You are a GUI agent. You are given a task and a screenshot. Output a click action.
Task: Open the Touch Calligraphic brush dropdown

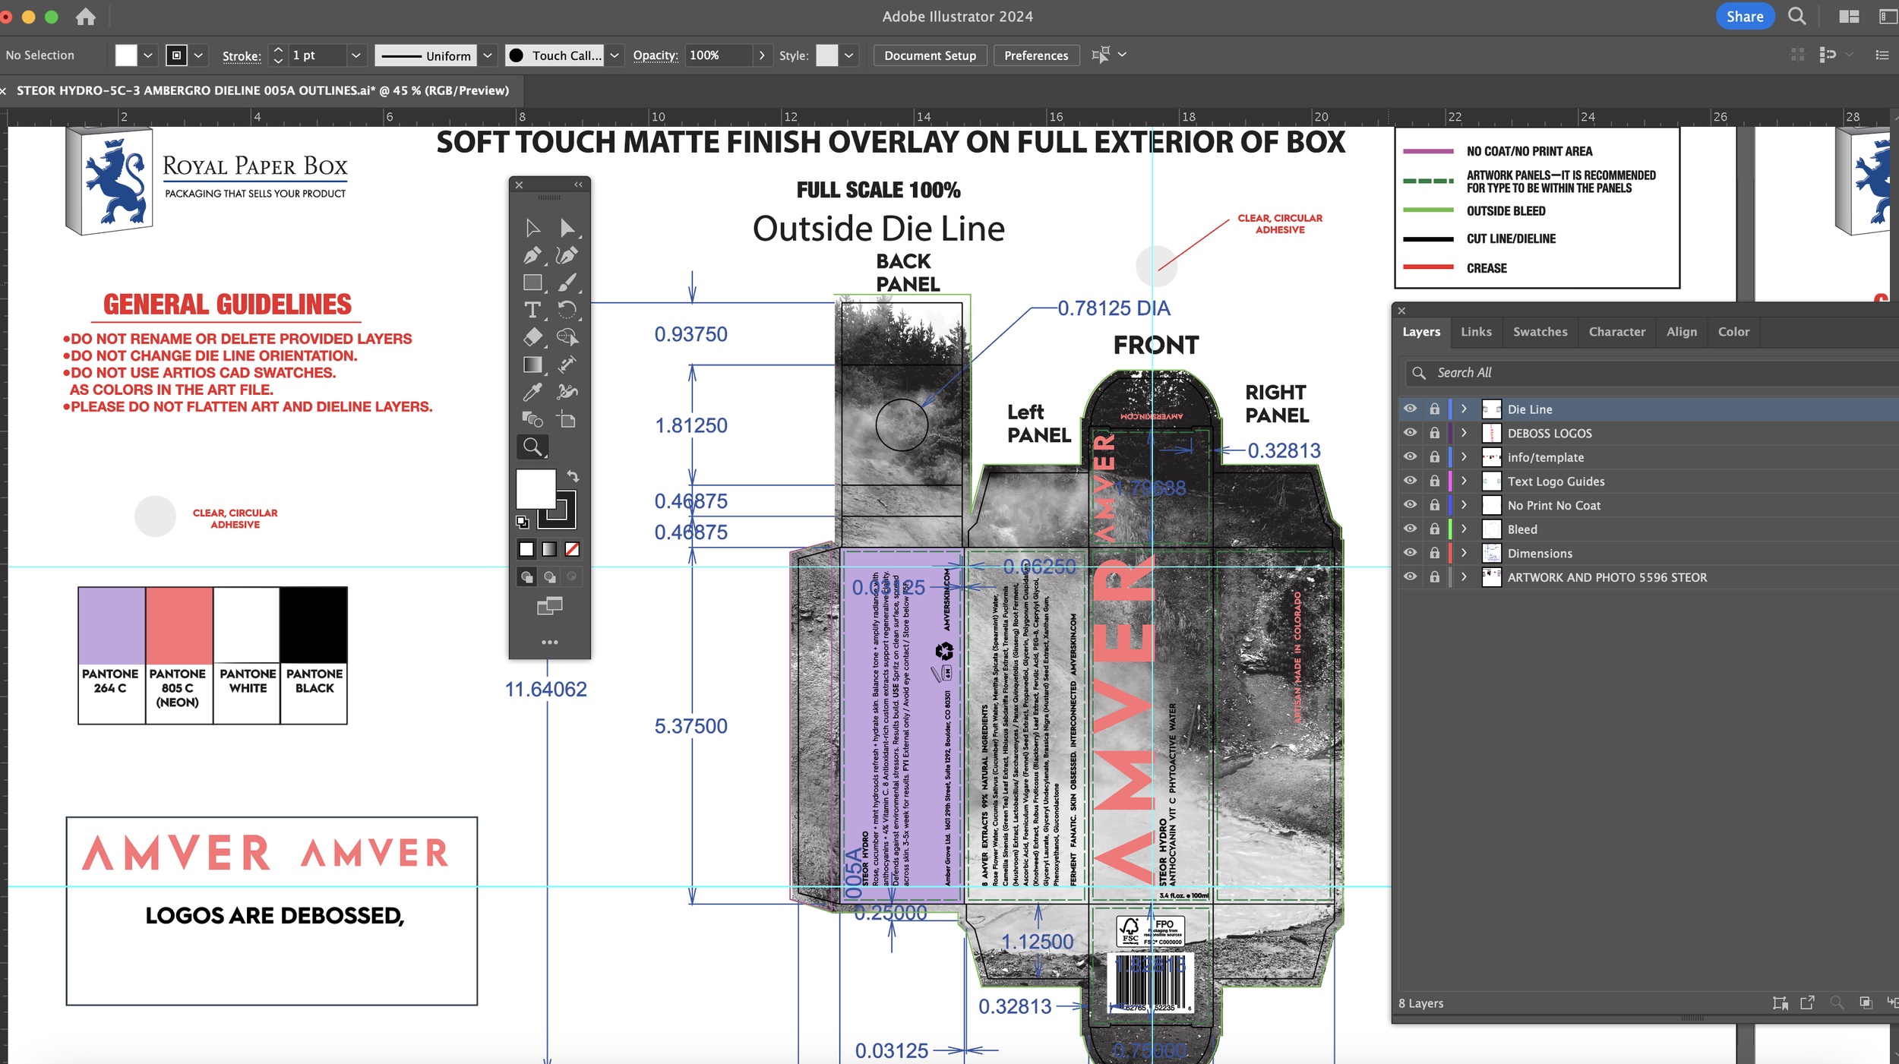[x=615, y=55]
